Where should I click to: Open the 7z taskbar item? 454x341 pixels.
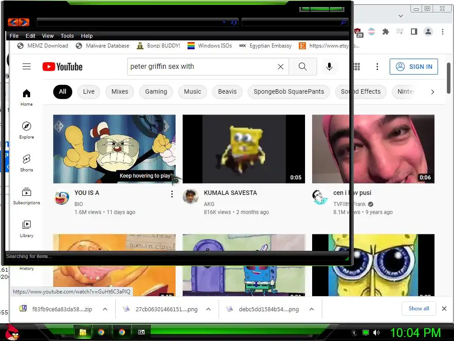(141, 332)
